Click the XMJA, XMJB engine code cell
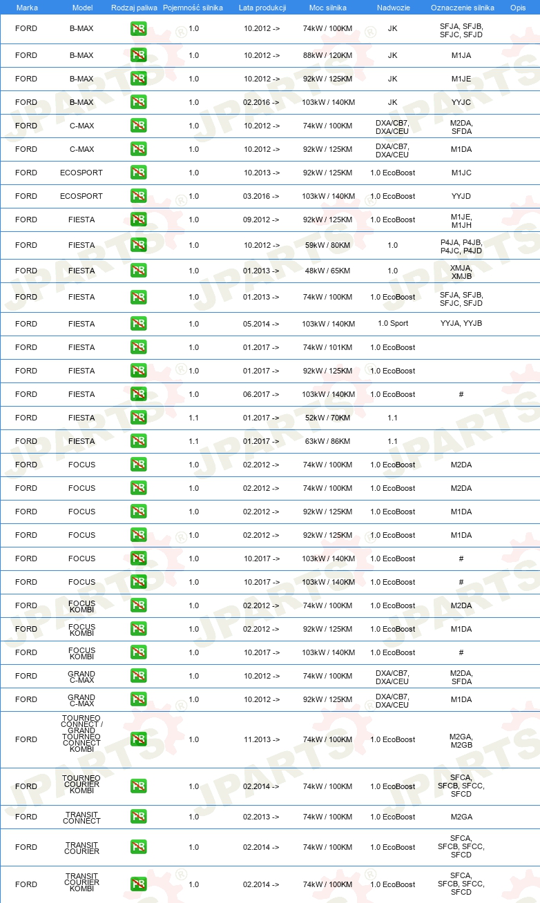 pos(461,271)
